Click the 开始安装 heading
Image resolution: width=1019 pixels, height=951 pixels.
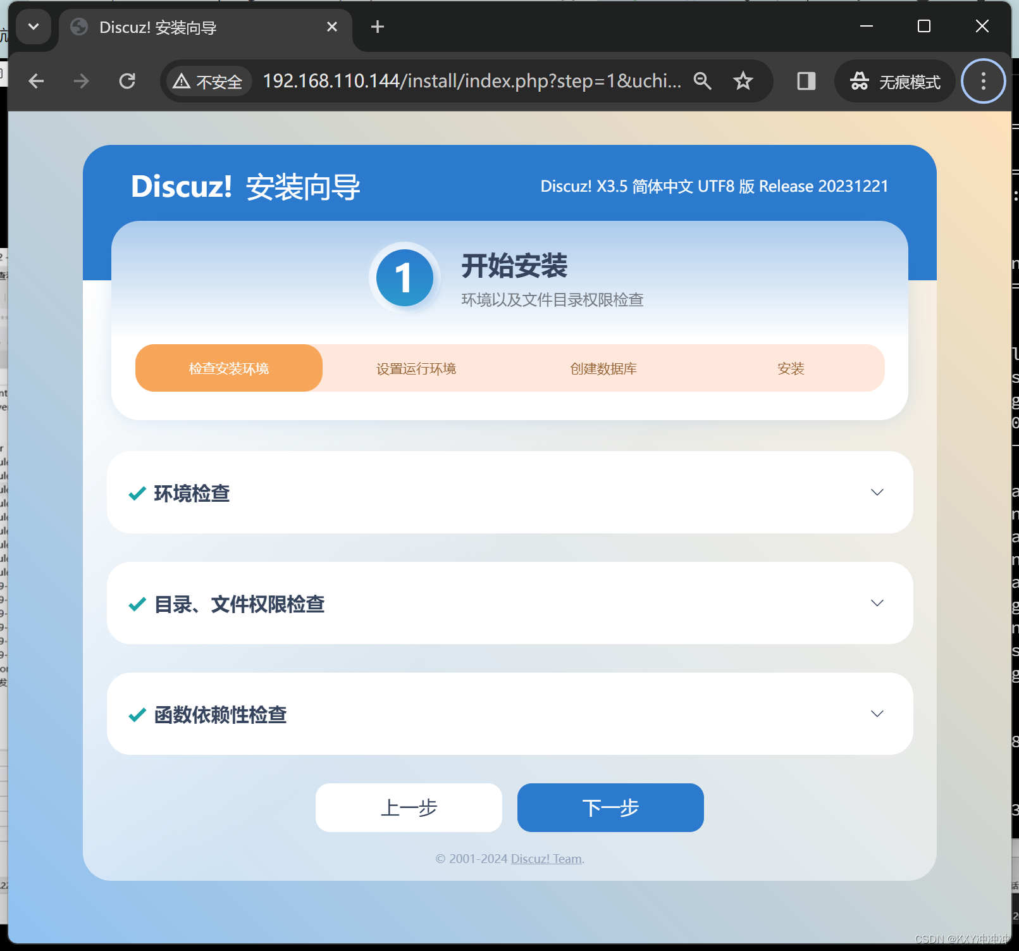tap(514, 266)
